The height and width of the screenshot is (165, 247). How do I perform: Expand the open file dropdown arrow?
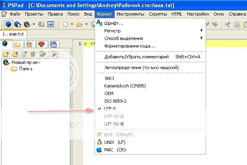[86, 24]
